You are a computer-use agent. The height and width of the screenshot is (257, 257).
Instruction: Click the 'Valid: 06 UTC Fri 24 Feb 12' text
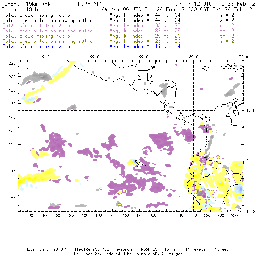click(x=143, y=9)
